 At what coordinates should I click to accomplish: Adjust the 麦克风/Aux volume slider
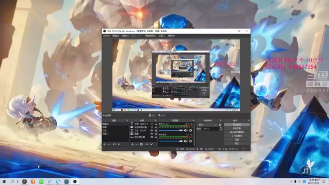click(x=171, y=130)
